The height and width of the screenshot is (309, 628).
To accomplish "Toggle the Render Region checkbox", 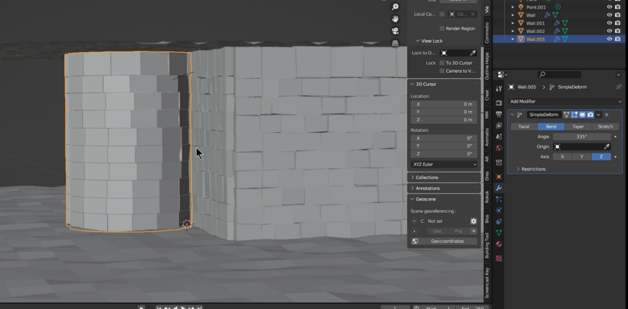I will coord(442,28).
